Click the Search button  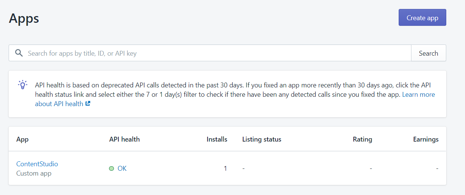428,53
